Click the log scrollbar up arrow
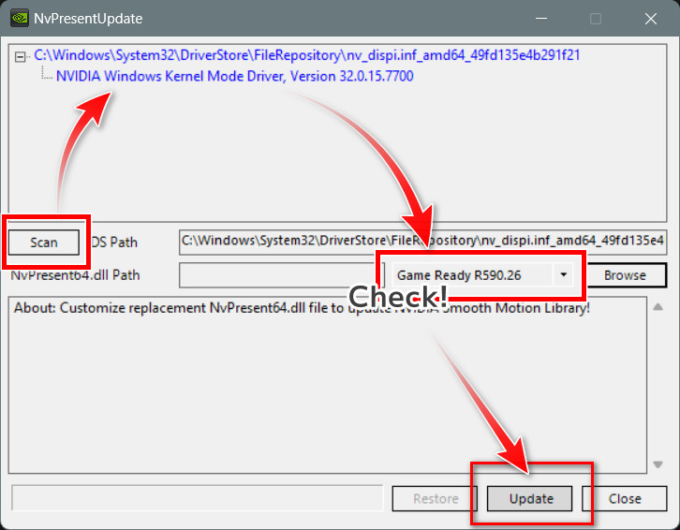This screenshot has width=680, height=530. tap(658, 307)
